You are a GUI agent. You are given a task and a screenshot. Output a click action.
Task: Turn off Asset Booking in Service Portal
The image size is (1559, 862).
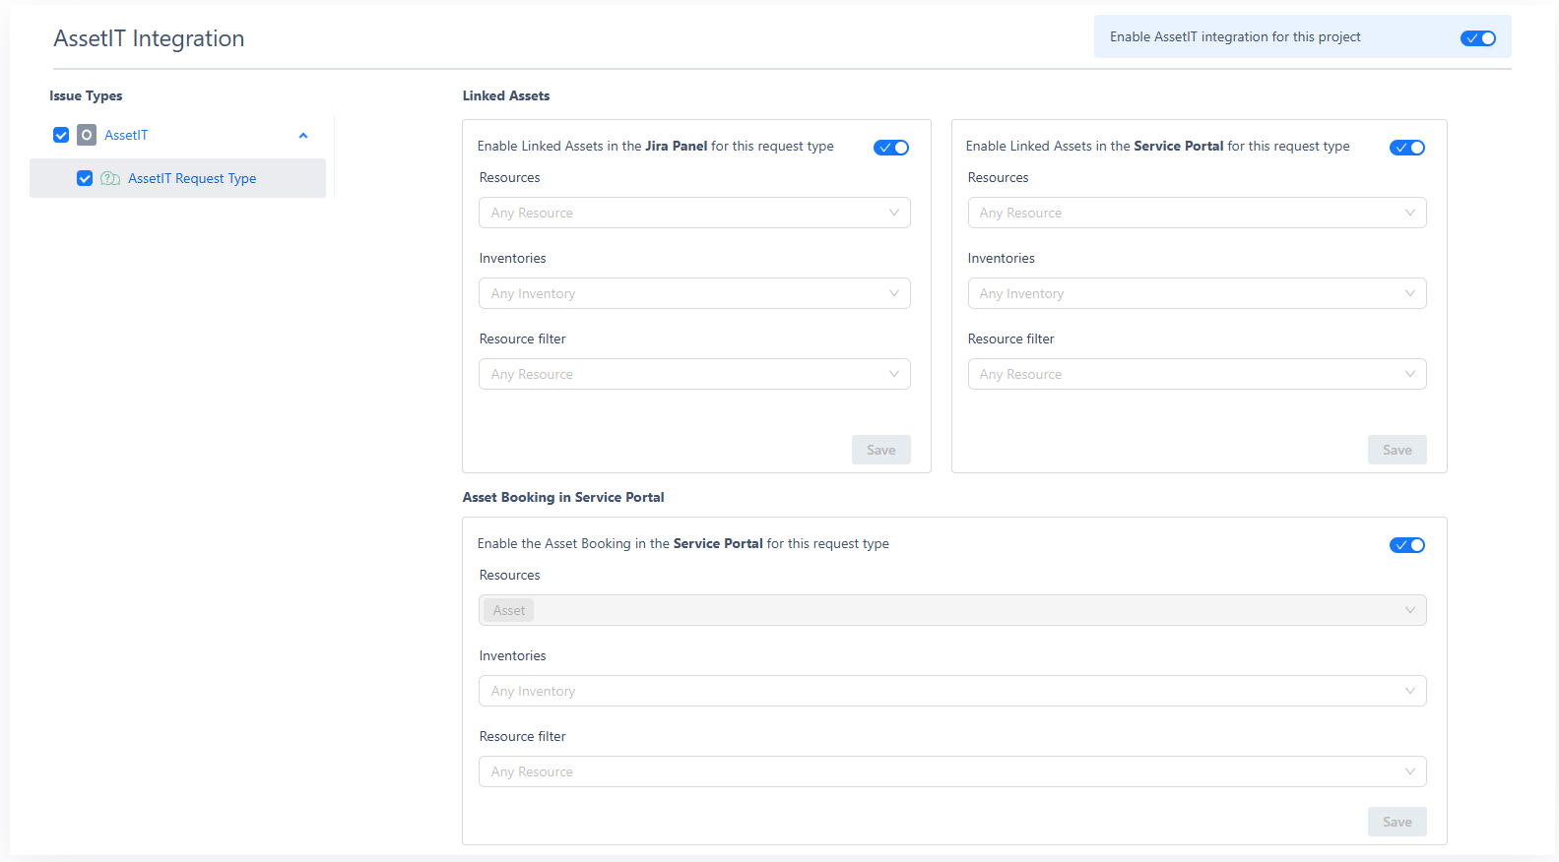point(1406,545)
